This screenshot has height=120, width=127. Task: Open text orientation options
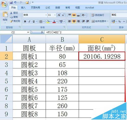pos(84,15)
